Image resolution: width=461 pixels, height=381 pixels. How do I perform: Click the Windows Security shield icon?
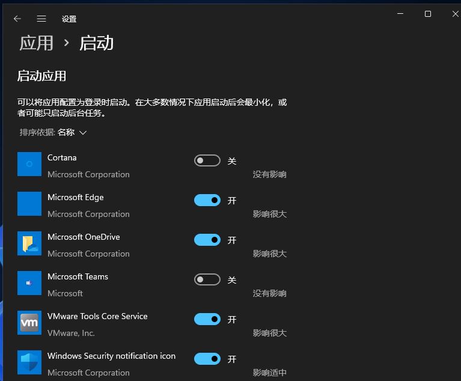pos(29,362)
